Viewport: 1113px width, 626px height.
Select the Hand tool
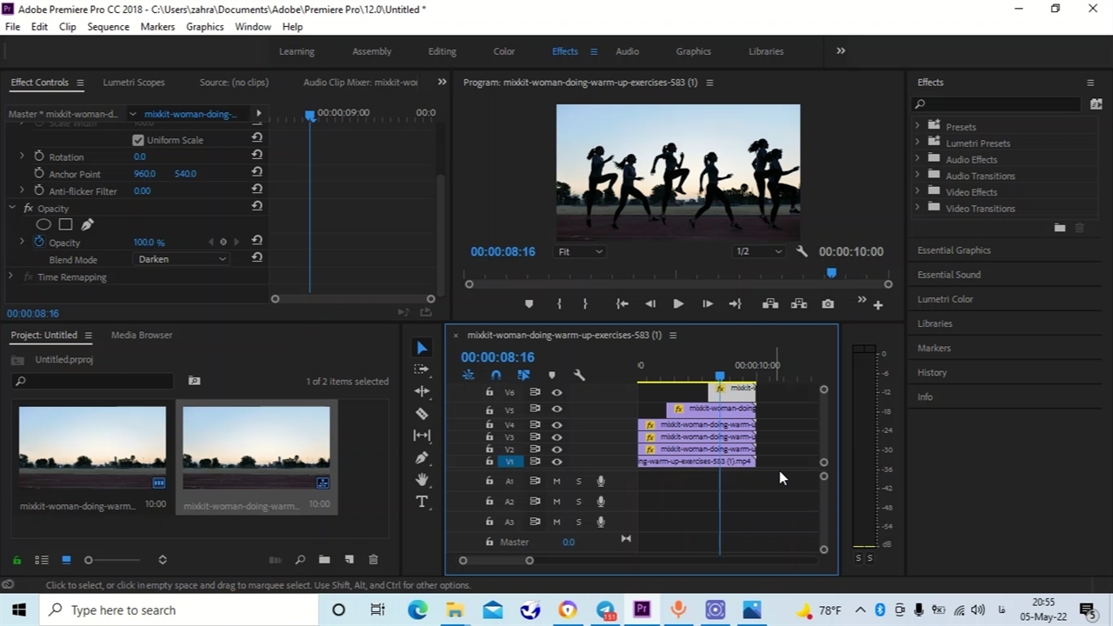tap(422, 479)
